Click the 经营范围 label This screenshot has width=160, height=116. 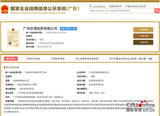(10, 101)
